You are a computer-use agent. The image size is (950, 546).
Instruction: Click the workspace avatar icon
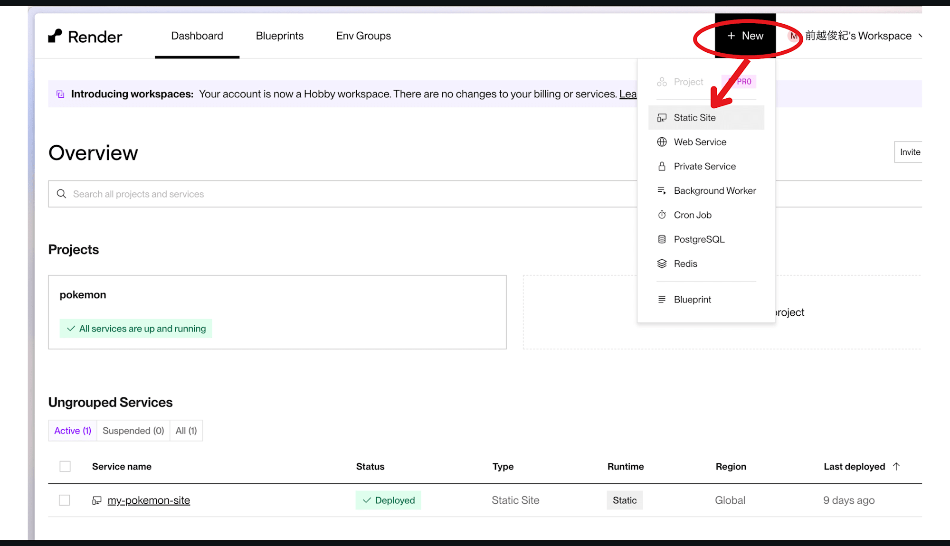(x=794, y=36)
